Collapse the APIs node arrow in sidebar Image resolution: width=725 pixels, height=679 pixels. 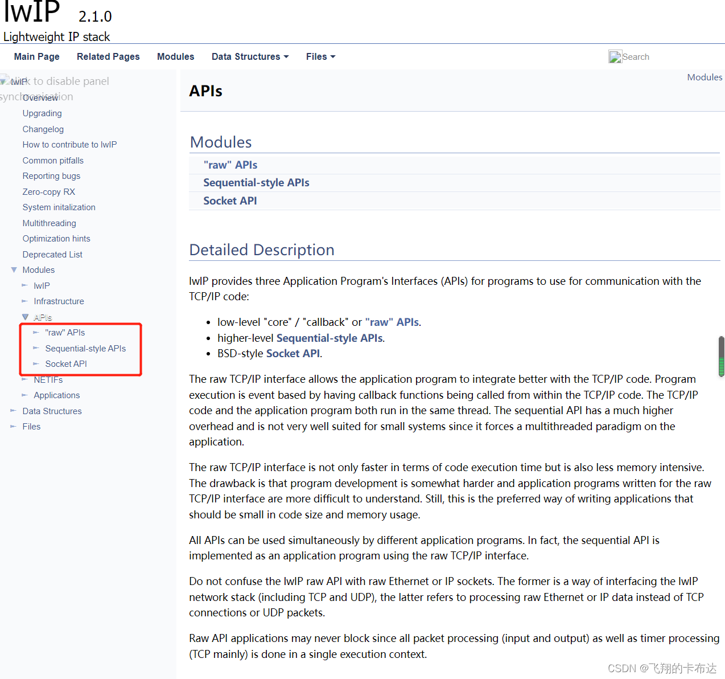(25, 317)
